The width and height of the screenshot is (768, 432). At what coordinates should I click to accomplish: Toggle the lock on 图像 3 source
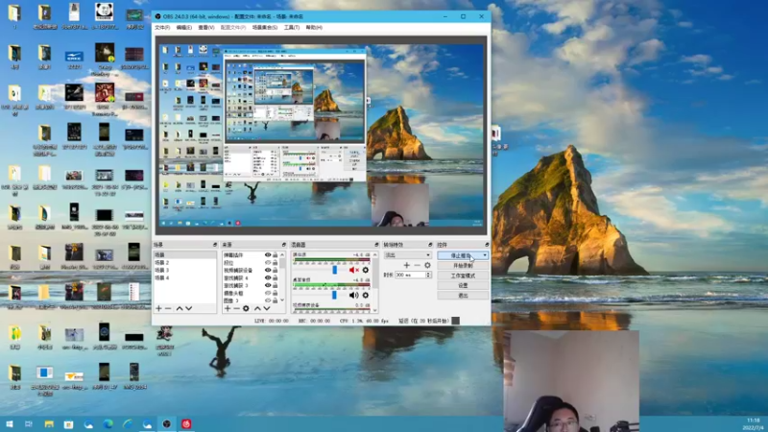click(x=276, y=300)
